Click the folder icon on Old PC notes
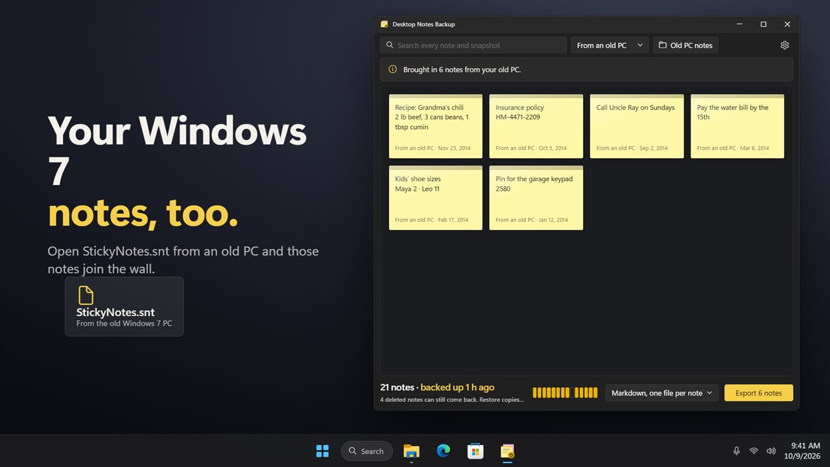830x467 pixels. [663, 45]
